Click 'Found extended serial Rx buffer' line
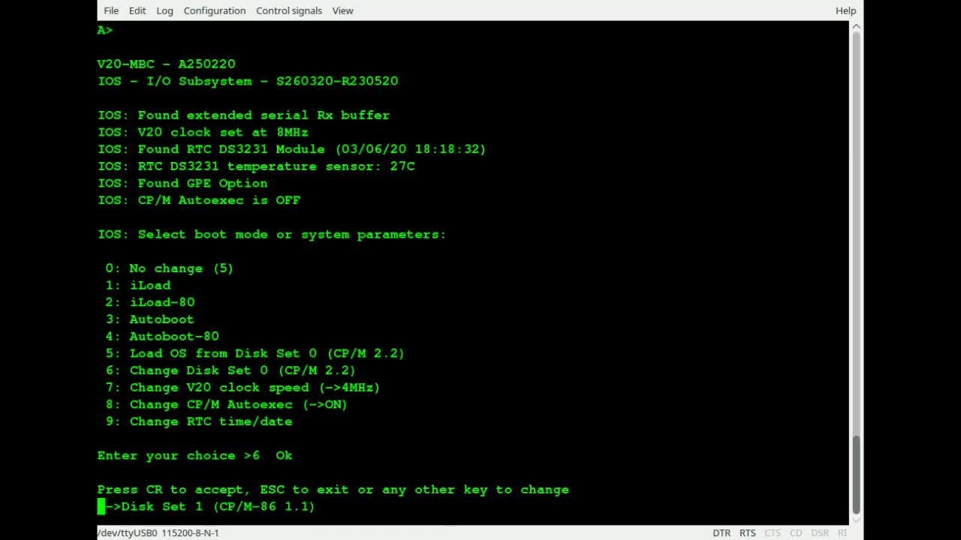This screenshot has height=540, width=961. pyautogui.click(x=243, y=115)
